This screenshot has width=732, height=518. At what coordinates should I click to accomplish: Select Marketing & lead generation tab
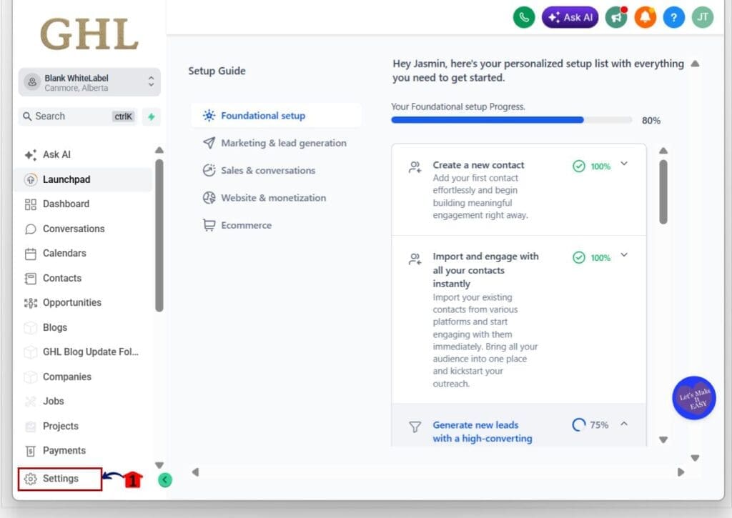pos(276,144)
